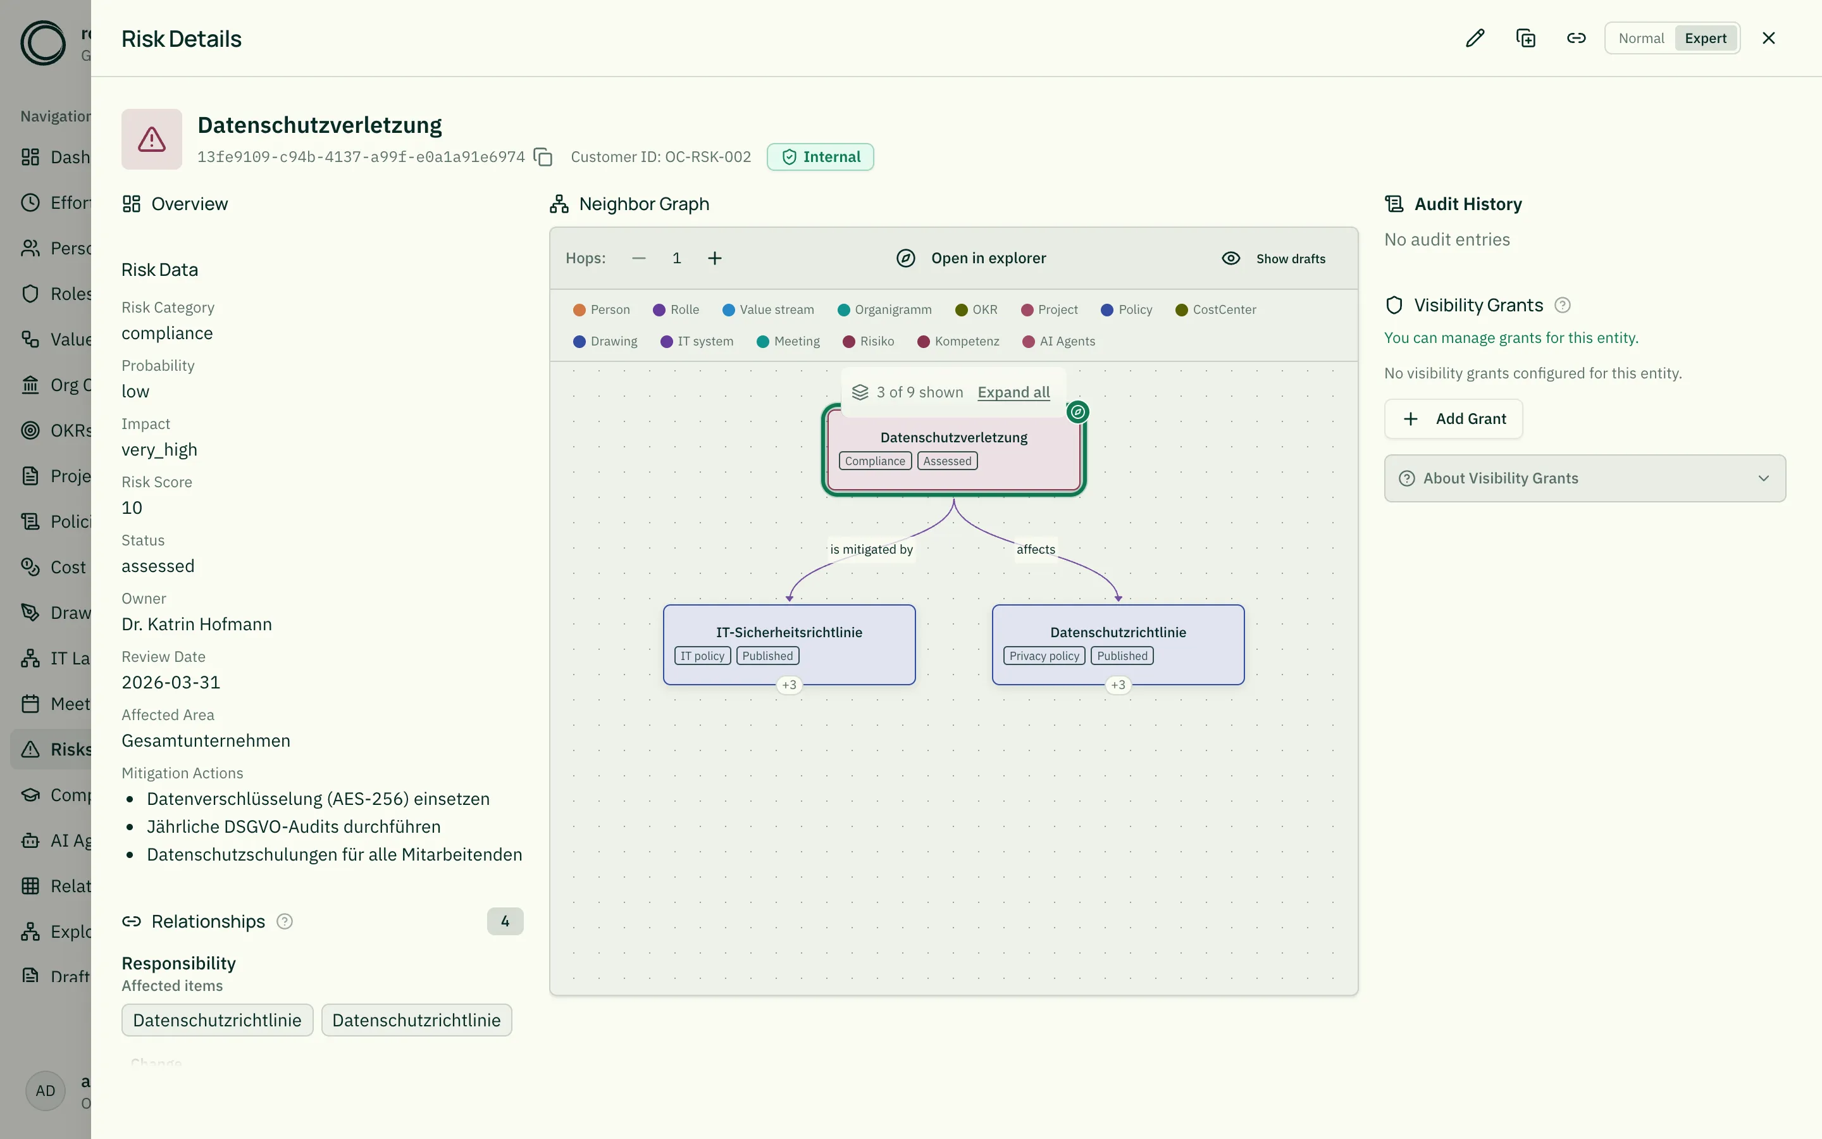Click the compass badge on Datenschutzverletzung node
1822x1139 pixels.
(1078, 412)
